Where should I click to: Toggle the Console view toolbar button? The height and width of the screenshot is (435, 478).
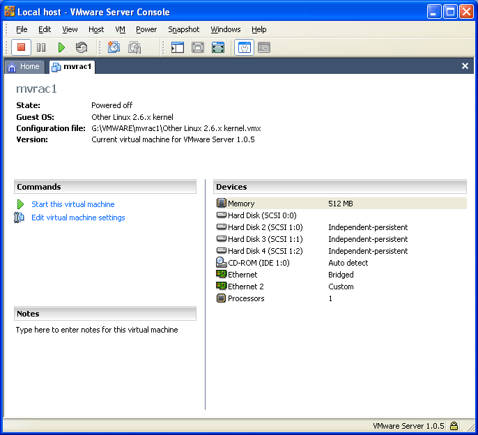coord(264,47)
